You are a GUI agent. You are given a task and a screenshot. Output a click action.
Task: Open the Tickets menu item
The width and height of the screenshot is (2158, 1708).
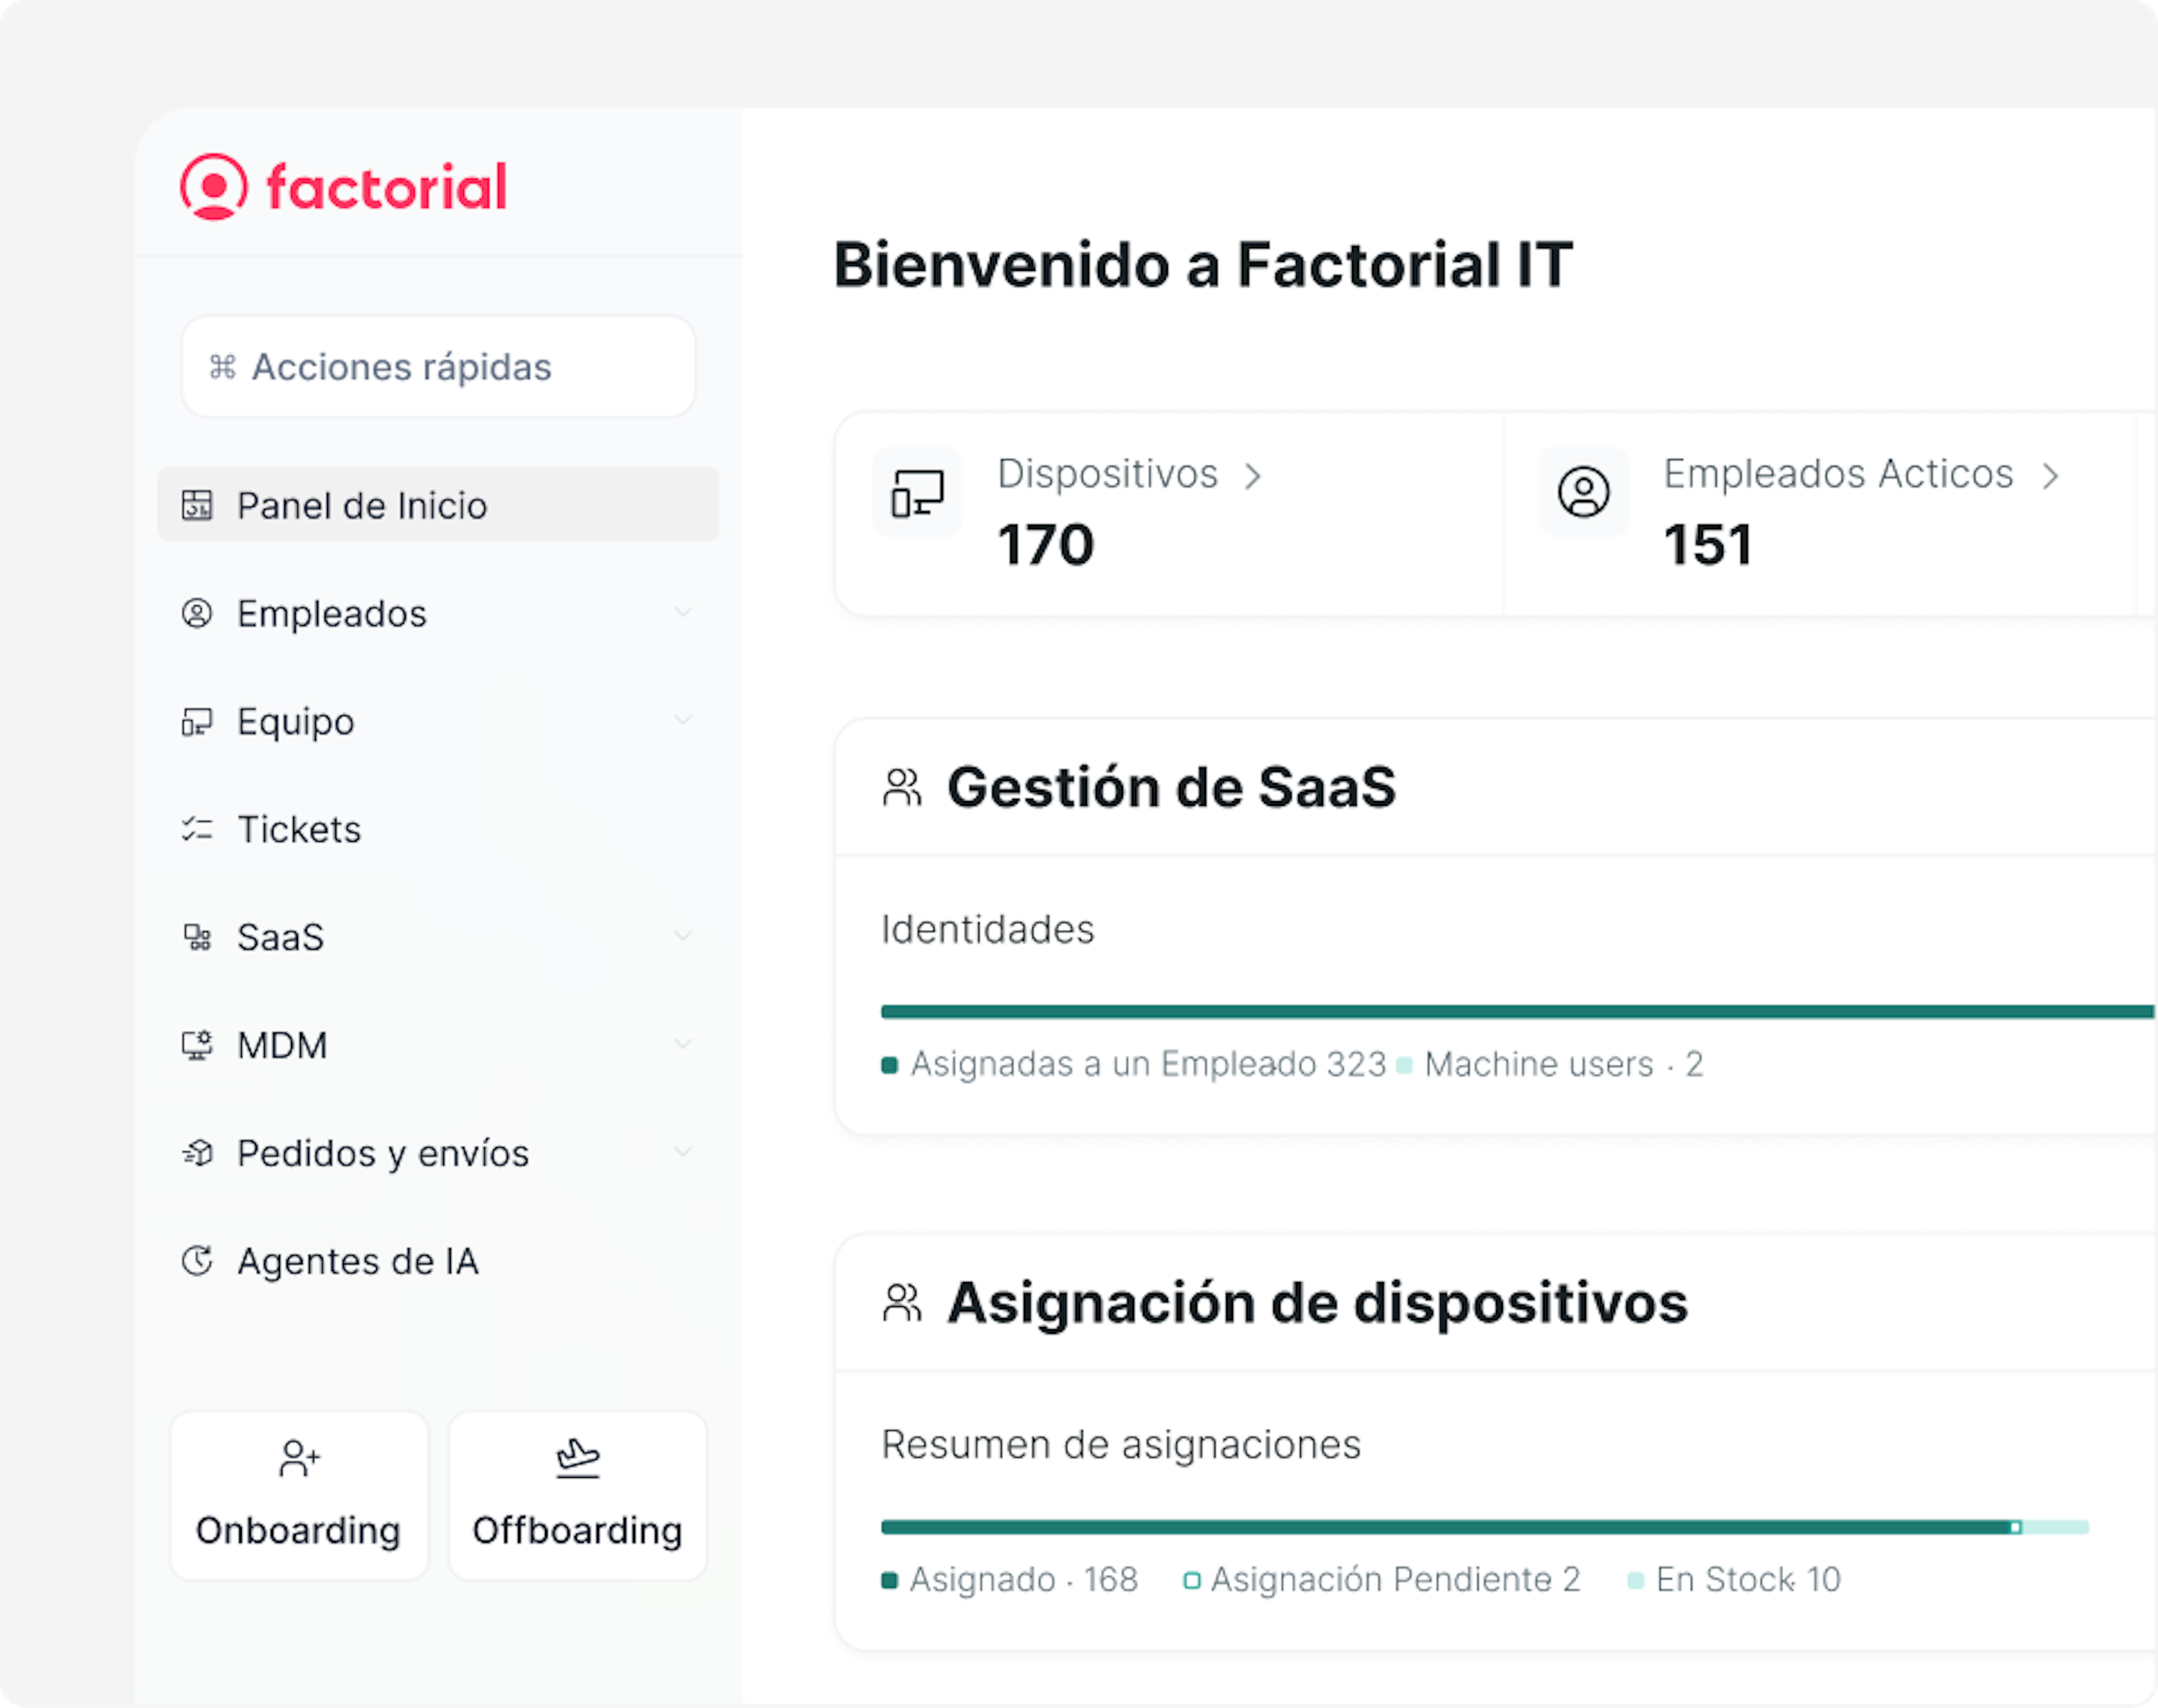[299, 829]
